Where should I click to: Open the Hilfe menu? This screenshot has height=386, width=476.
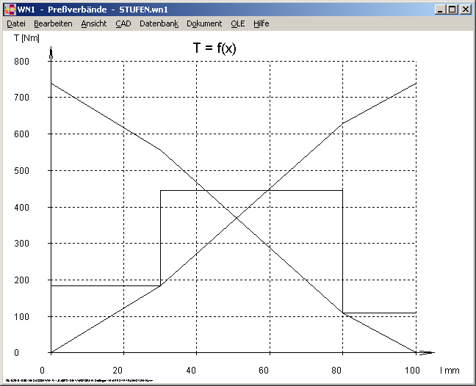point(262,23)
